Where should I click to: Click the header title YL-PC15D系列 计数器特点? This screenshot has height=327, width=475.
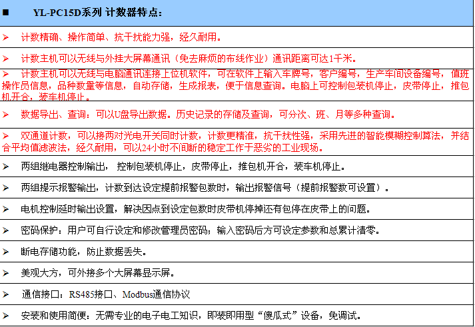(97, 13)
